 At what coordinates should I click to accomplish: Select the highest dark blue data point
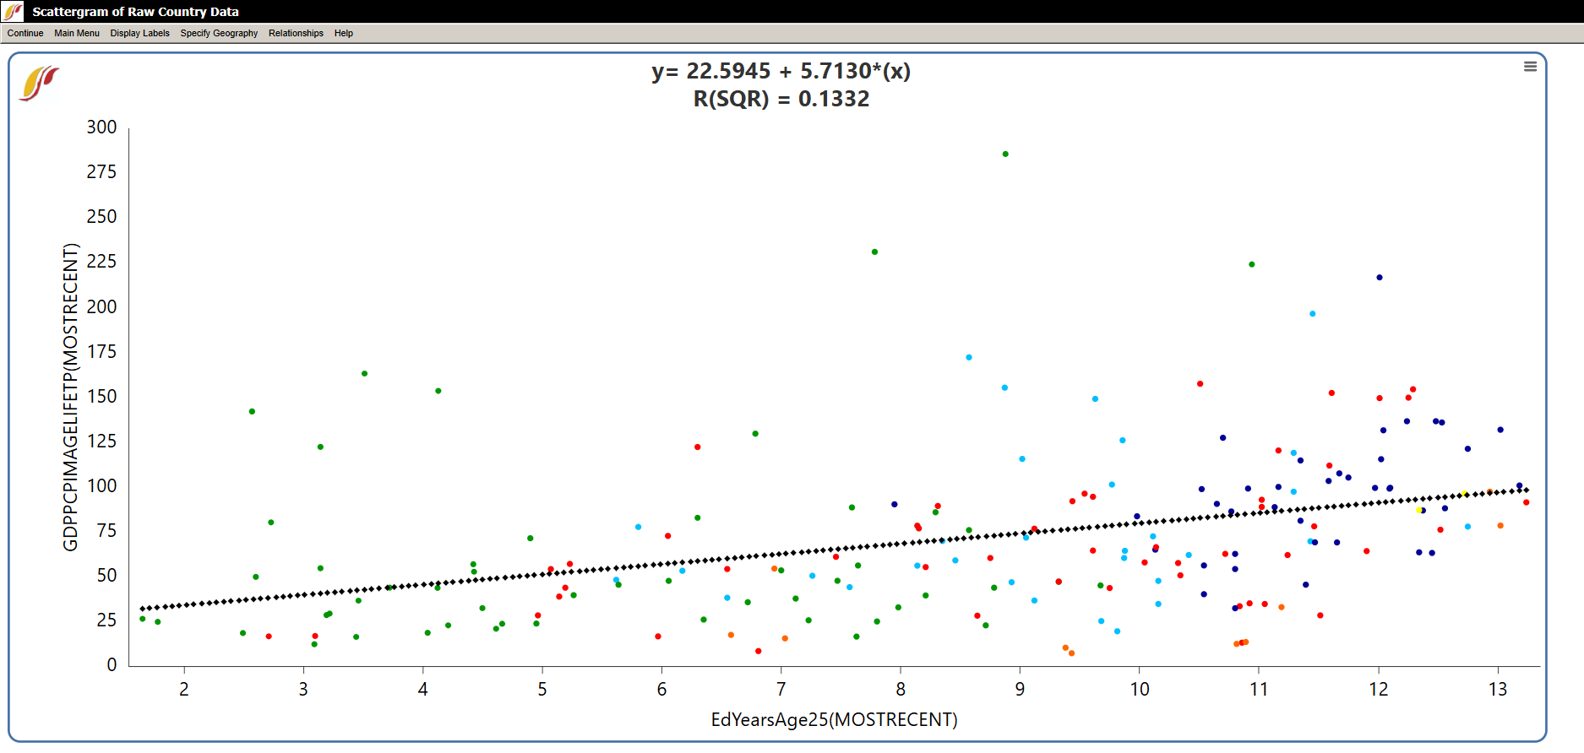click(1380, 278)
